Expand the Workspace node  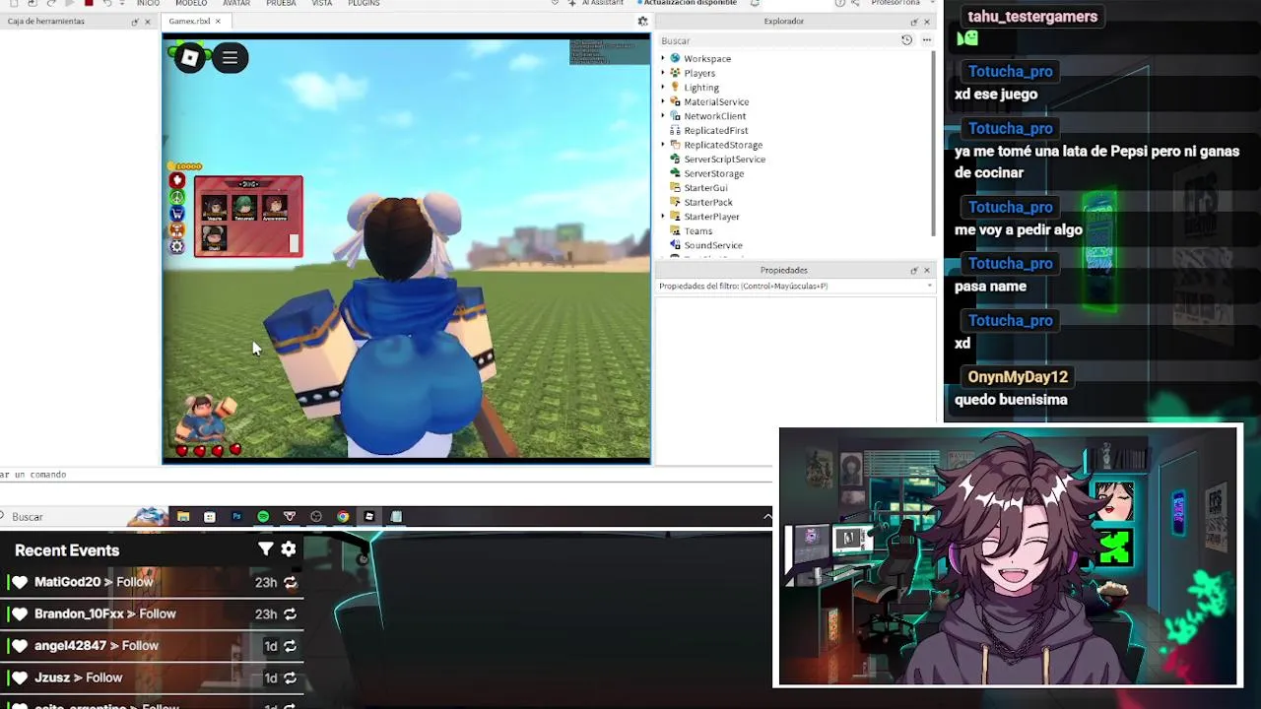tap(663, 59)
